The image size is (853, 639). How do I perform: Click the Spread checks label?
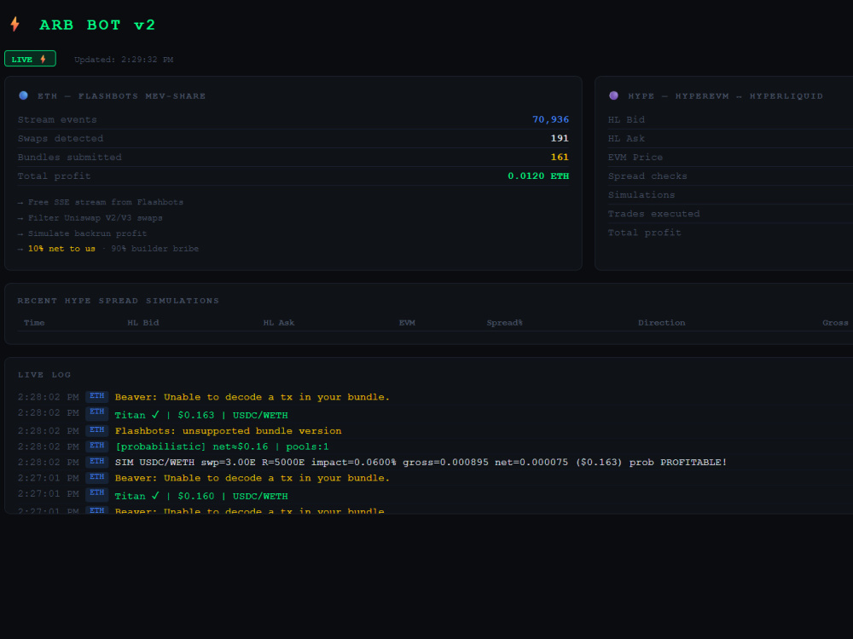647,176
